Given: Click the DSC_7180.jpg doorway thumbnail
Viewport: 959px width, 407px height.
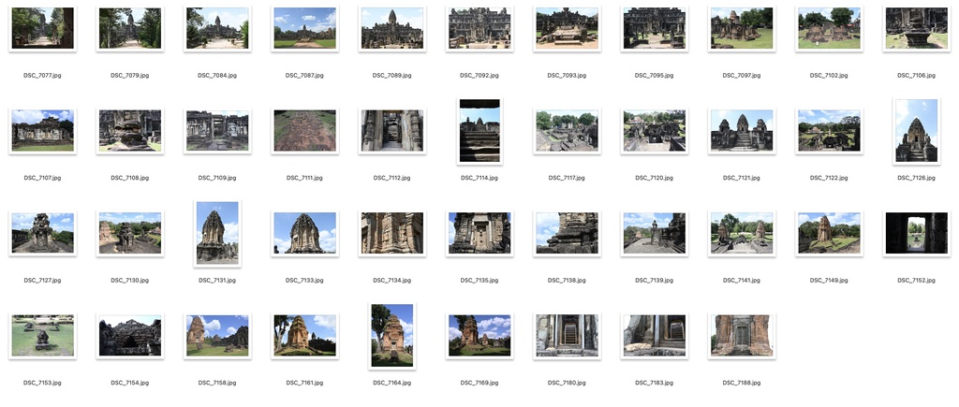Looking at the screenshot, I should 567,336.
